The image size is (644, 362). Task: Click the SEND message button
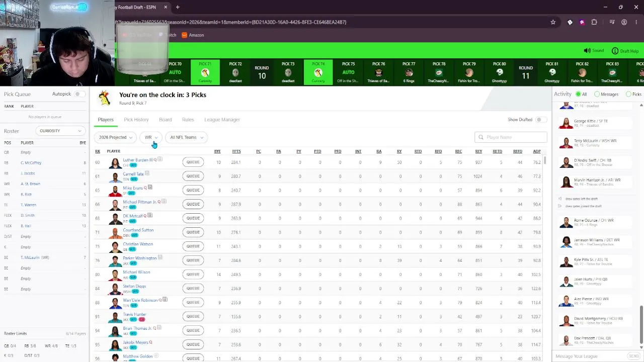(x=634, y=356)
